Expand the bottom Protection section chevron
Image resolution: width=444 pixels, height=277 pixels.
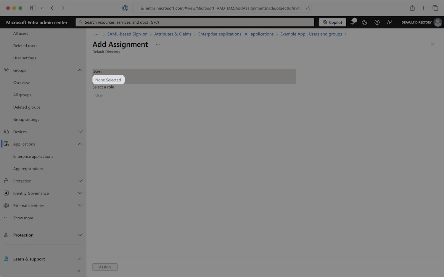click(80, 235)
